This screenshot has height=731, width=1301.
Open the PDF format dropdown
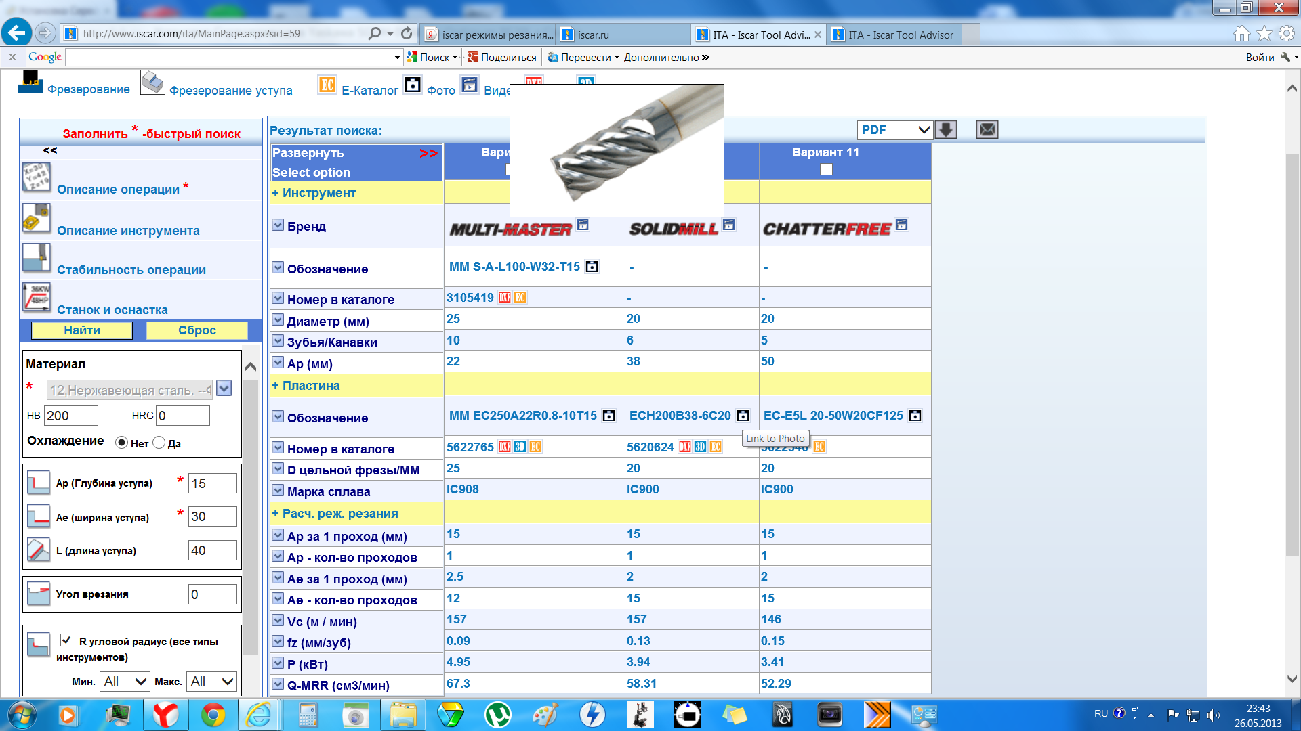tap(894, 129)
